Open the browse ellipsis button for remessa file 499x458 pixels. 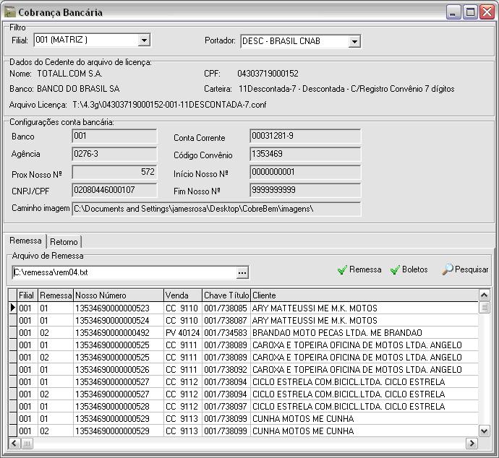(242, 272)
